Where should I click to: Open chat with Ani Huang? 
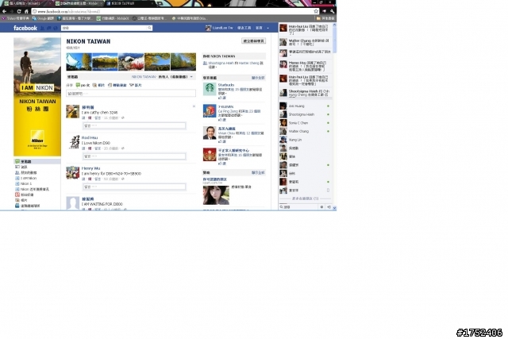(x=305, y=106)
